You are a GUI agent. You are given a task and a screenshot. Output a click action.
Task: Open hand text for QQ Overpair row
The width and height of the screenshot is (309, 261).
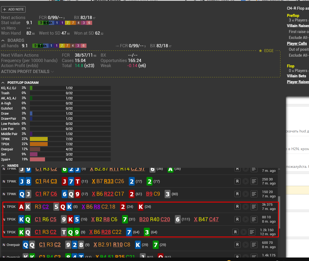click(254, 245)
